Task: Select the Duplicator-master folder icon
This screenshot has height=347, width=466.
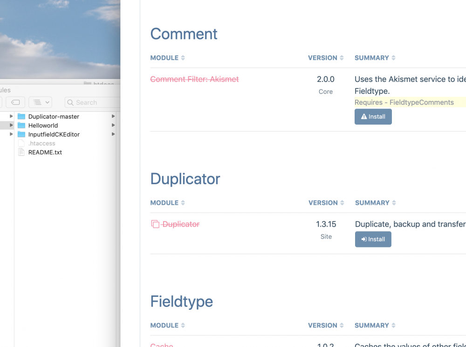Action: 21,117
